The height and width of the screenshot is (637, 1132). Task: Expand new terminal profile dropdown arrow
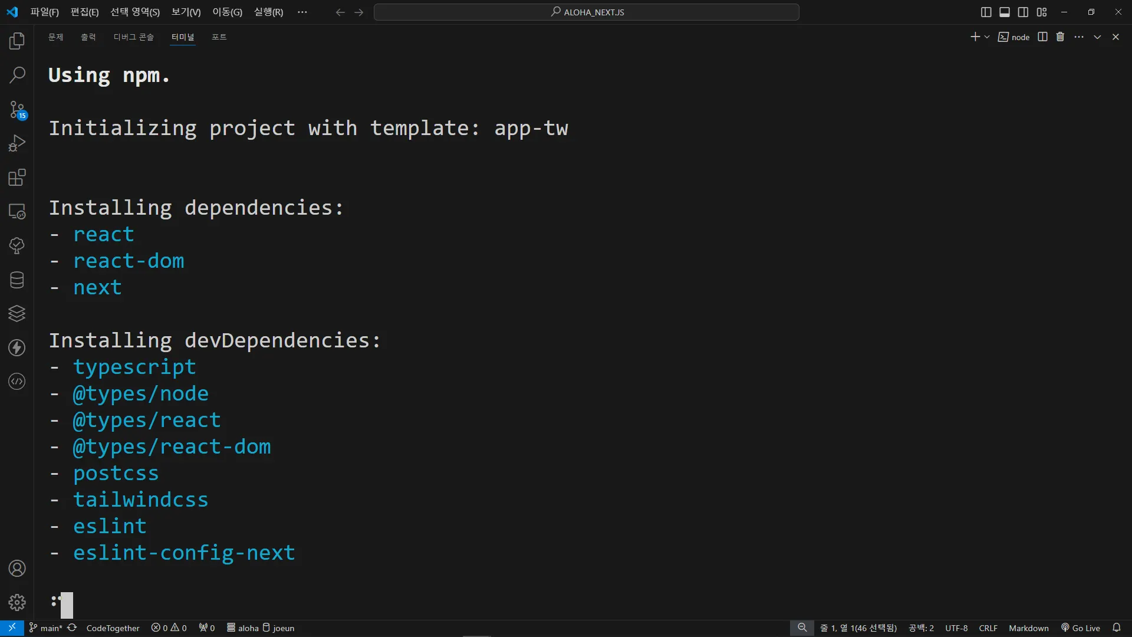tap(987, 37)
